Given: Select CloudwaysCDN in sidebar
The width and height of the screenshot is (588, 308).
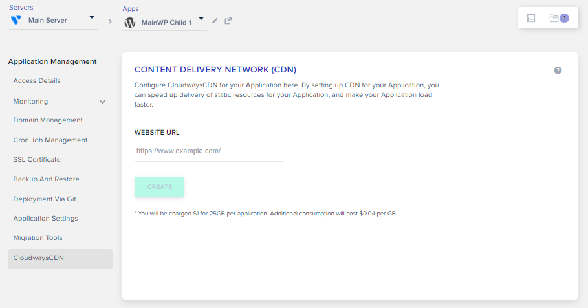Looking at the screenshot, I should point(60,258).
